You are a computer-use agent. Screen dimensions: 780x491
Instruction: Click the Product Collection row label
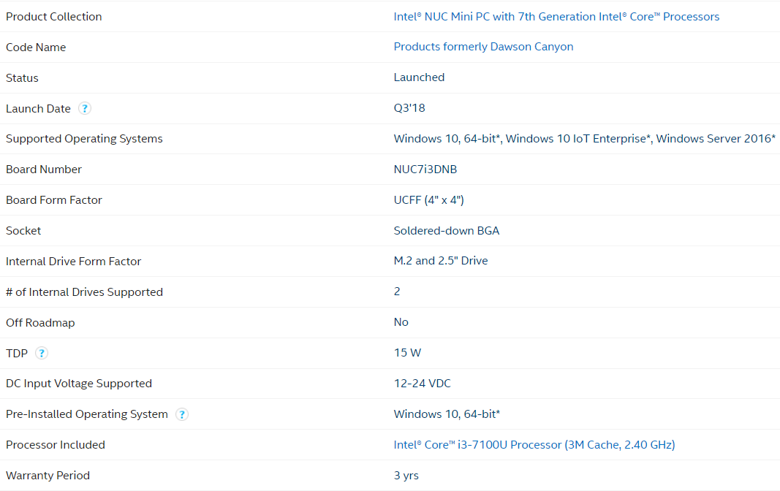click(x=54, y=17)
